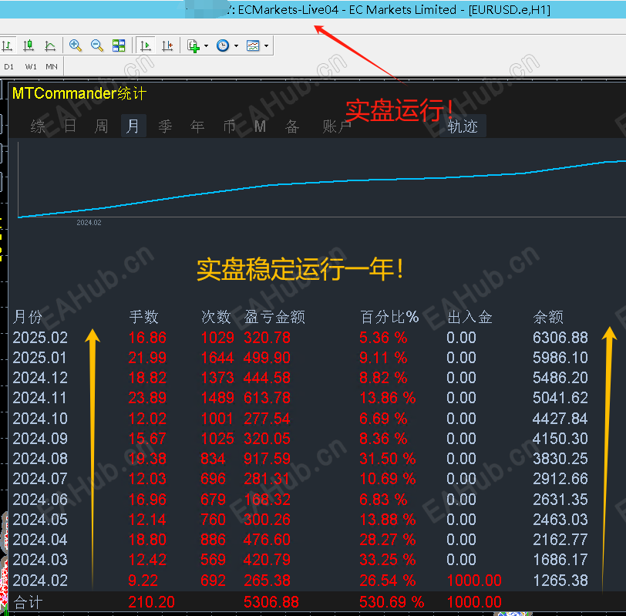The image size is (626, 616).
Task: Click the MTCommander统计 panel title
Action: (x=79, y=93)
